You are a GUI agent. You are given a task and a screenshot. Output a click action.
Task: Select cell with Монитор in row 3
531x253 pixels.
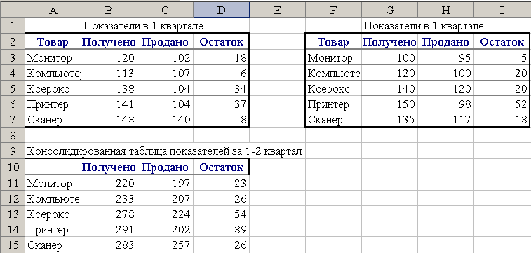[x=53, y=58]
